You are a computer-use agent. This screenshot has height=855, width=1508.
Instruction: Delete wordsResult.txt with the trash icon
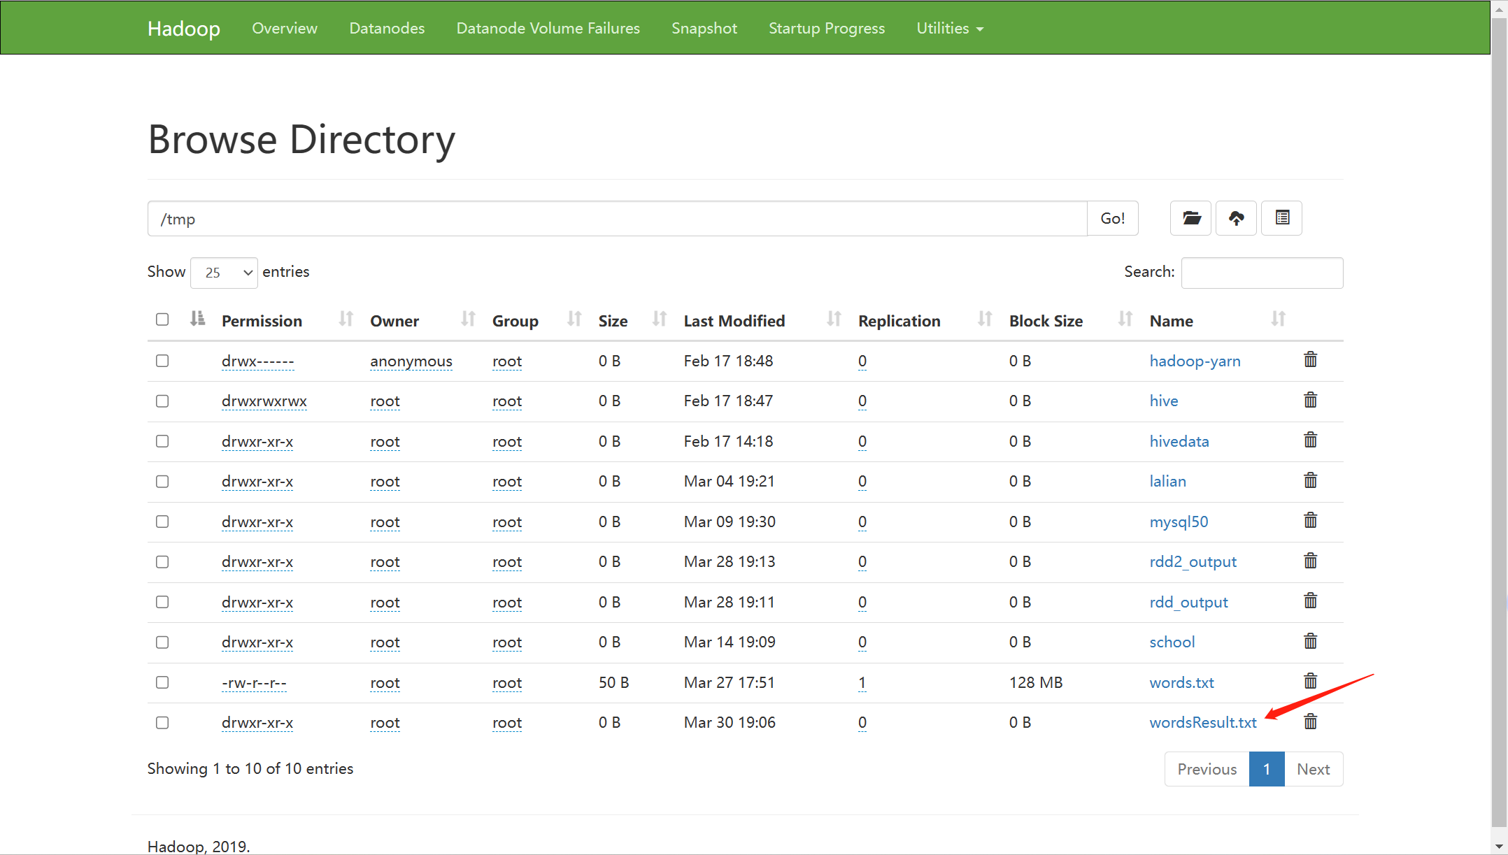point(1310,721)
